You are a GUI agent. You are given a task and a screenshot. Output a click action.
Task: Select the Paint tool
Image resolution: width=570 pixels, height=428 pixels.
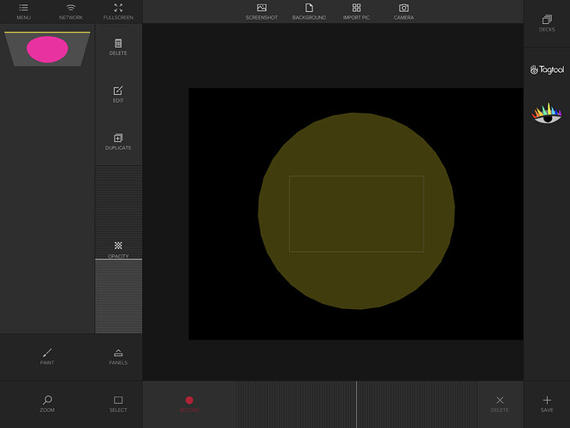tap(47, 356)
